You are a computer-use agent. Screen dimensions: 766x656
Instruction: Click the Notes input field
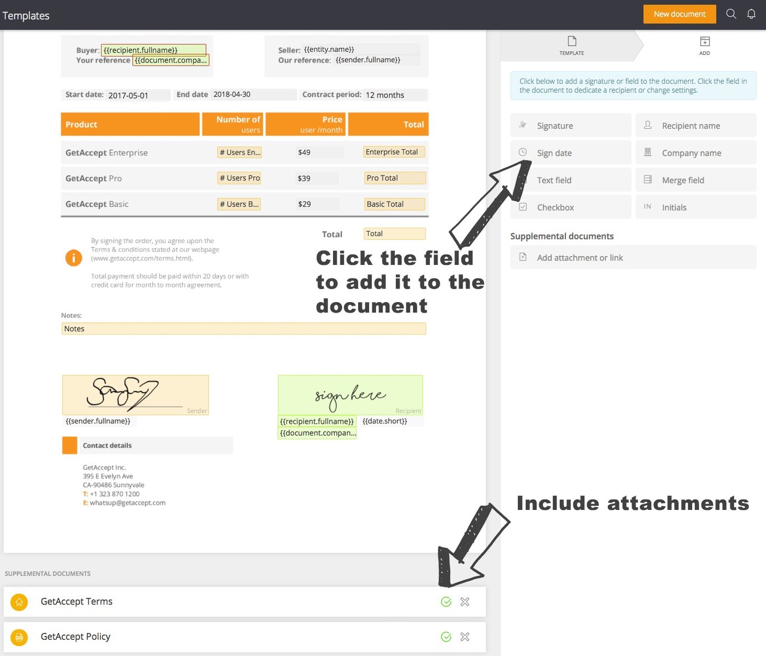tap(243, 328)
